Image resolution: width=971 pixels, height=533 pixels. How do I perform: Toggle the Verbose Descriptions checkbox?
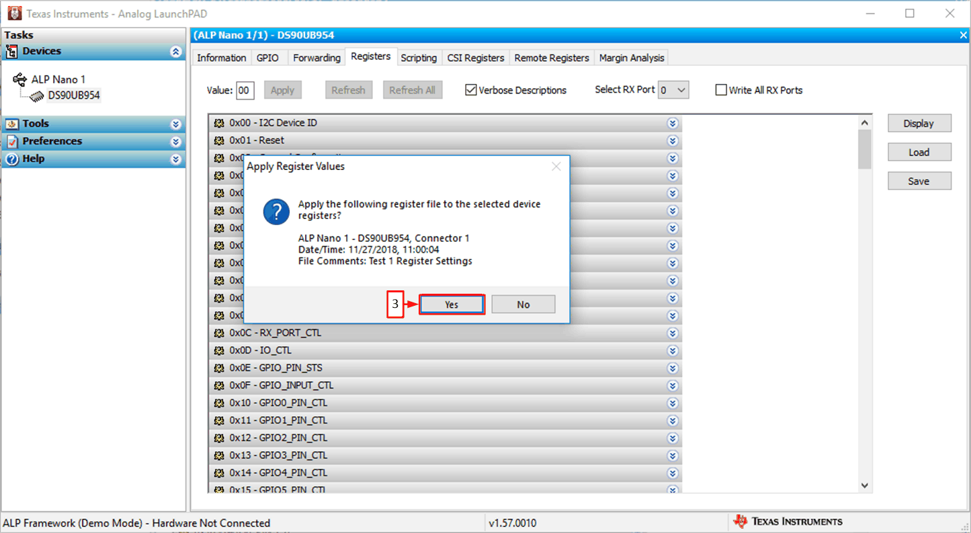point(471,90)
